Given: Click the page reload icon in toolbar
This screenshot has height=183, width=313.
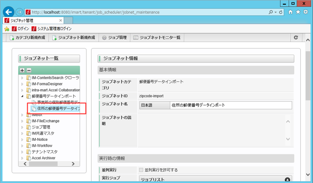Looking at the screenshot, I should click(x=296, y=38).
